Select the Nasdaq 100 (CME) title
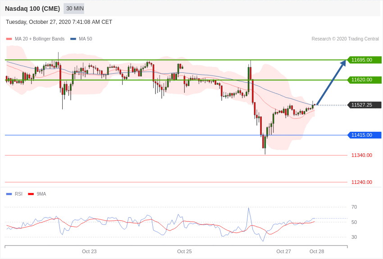 32,9
